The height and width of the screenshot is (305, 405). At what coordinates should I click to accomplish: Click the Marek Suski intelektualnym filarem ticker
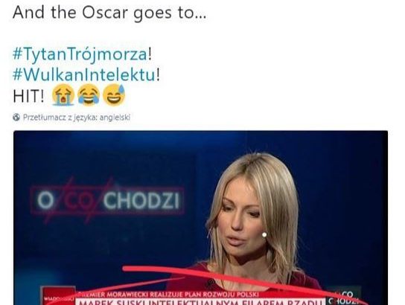click(198, 302)
